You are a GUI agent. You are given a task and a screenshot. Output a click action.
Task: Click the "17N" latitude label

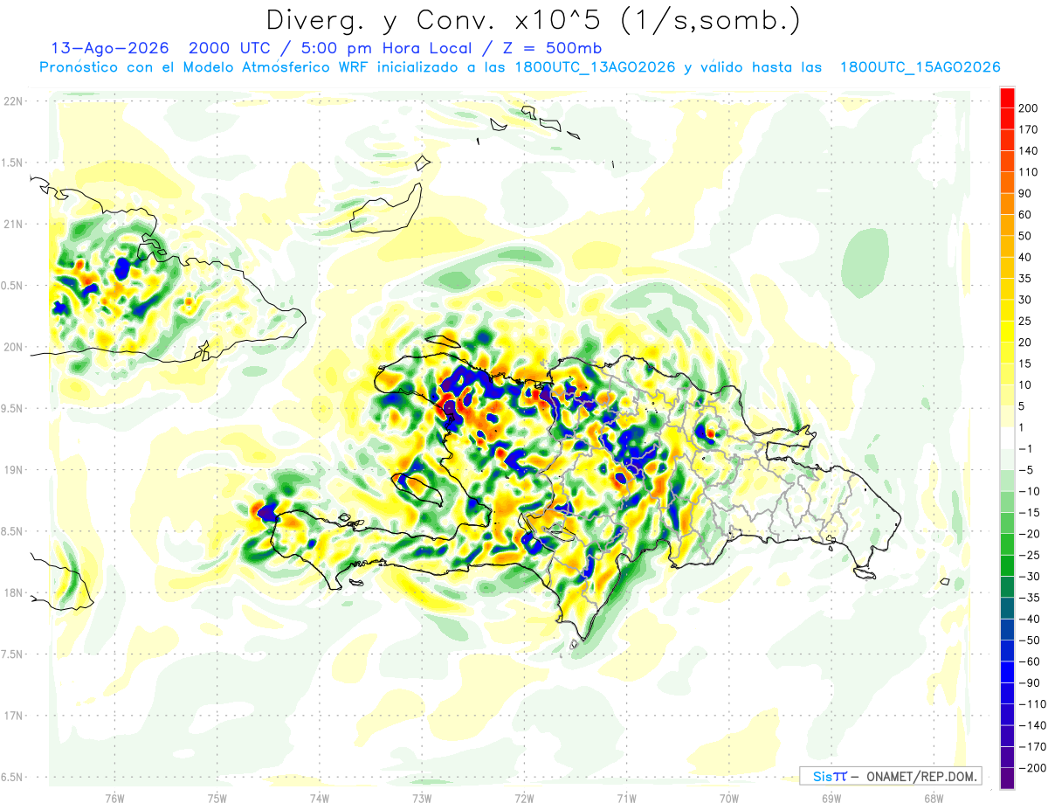pyautogui.click(x=12, y=716)
